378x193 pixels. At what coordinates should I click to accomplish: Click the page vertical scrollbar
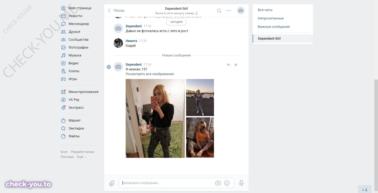coord(376,135)
